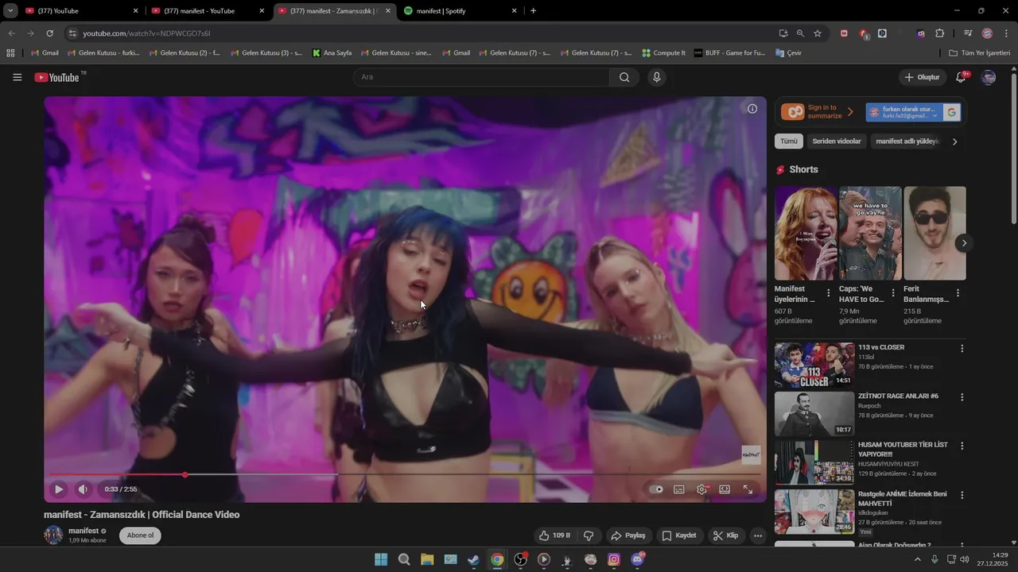Subscribe using the Abone ol button
This screenshot has height=572, width=1018.
point(140,535)
